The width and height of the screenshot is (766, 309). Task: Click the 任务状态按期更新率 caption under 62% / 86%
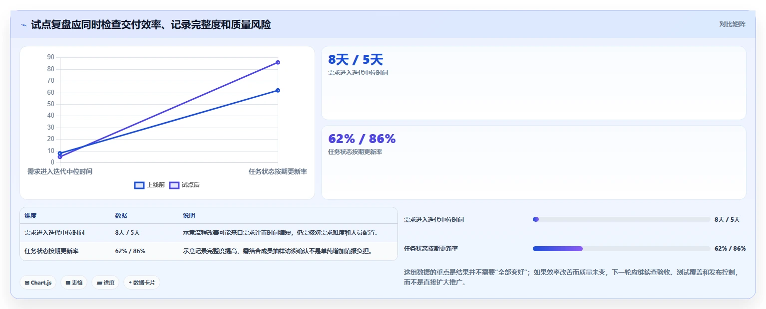click(x=355, y=152)
